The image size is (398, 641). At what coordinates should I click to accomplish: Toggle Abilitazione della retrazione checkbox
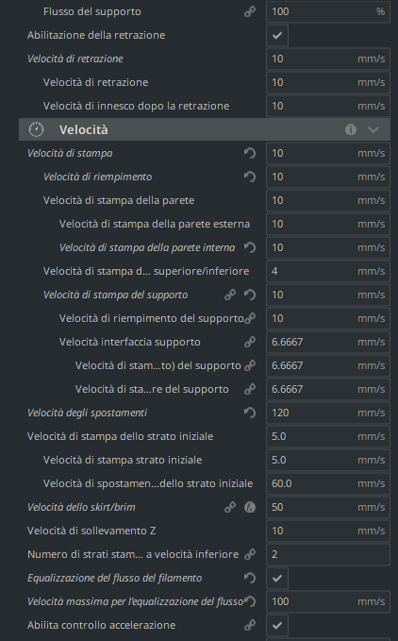(277, 35)
